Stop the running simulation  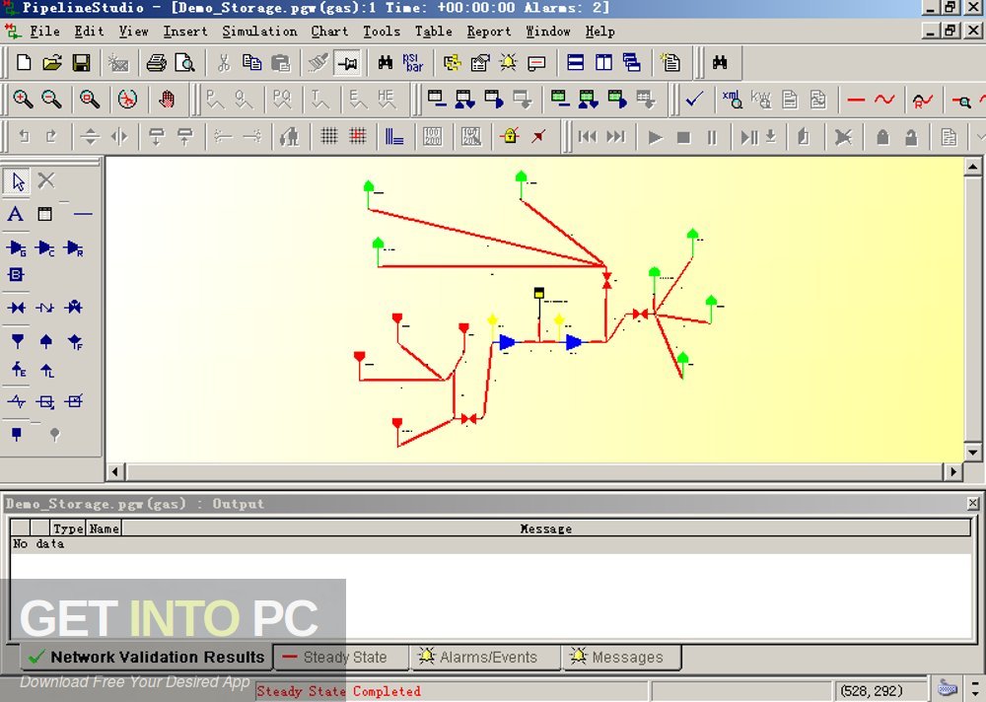pos(683,137)
